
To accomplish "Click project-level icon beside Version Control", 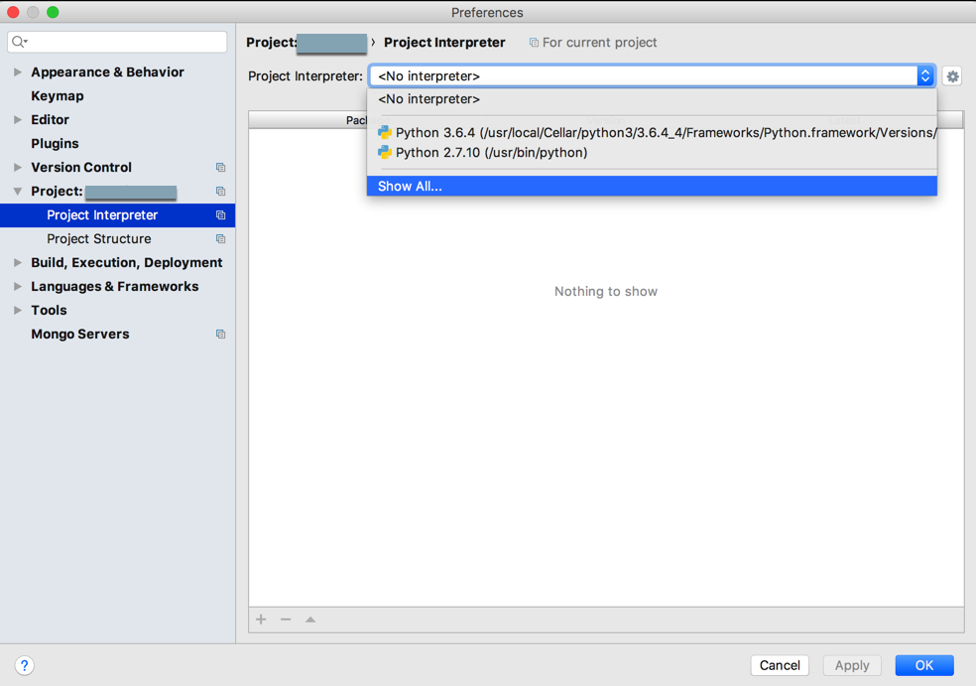I will (220, 167).
